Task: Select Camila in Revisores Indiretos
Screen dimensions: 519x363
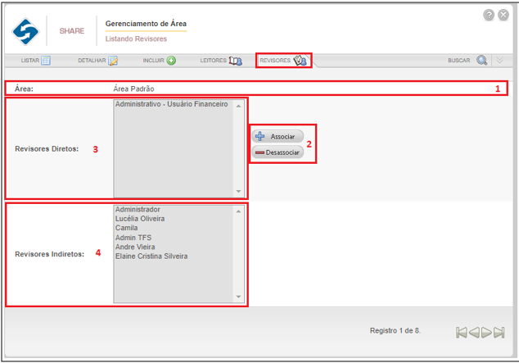Action: 126,228
